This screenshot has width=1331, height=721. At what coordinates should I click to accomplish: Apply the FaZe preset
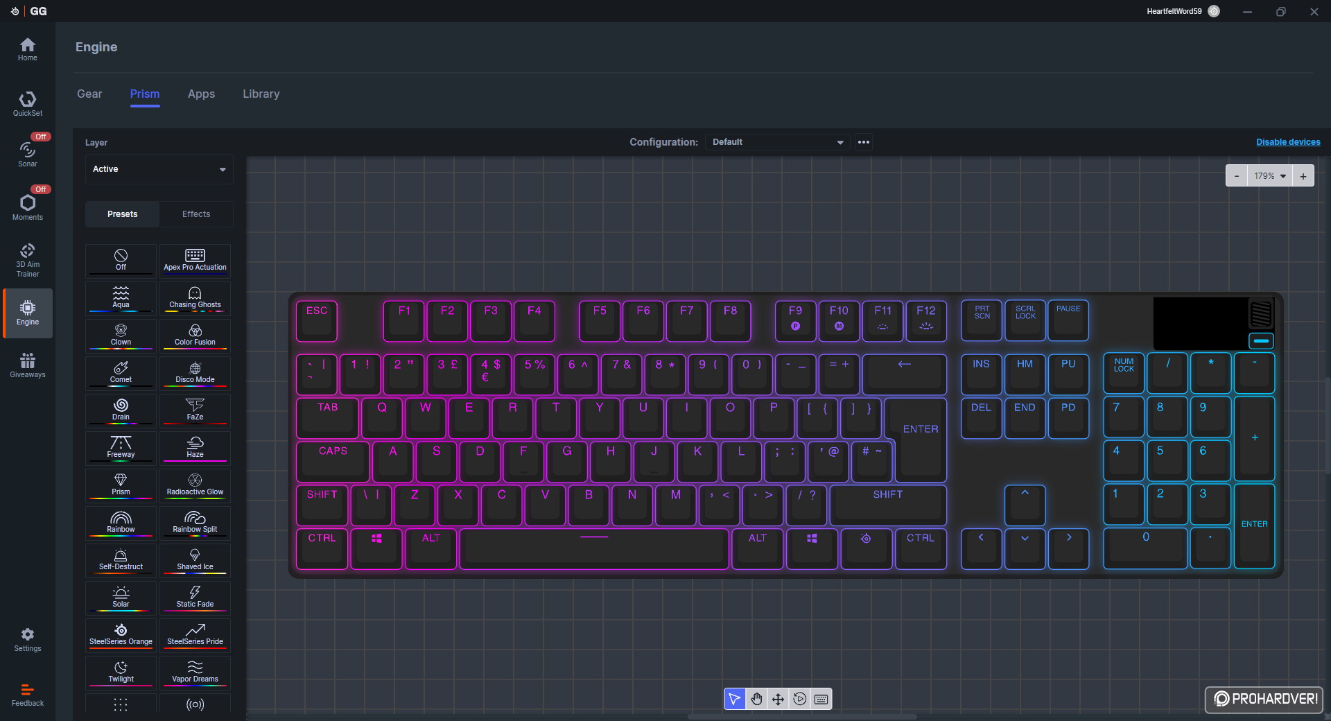click(x=195, y=410)
